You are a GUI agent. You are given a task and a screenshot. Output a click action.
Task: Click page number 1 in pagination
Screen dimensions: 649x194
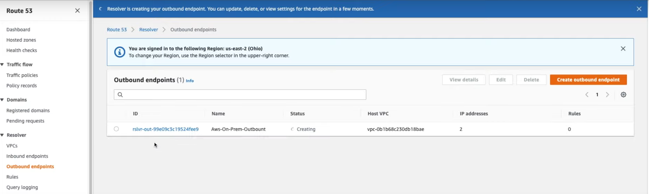coord(597,95)
